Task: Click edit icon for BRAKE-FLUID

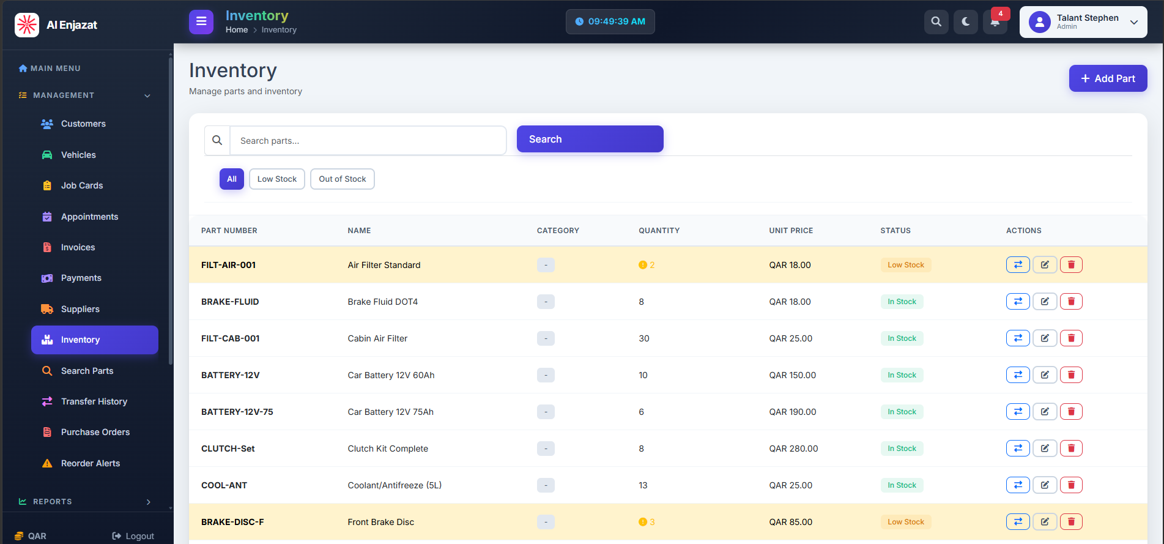Action: pyautogui.click(x=1045, y=302)
